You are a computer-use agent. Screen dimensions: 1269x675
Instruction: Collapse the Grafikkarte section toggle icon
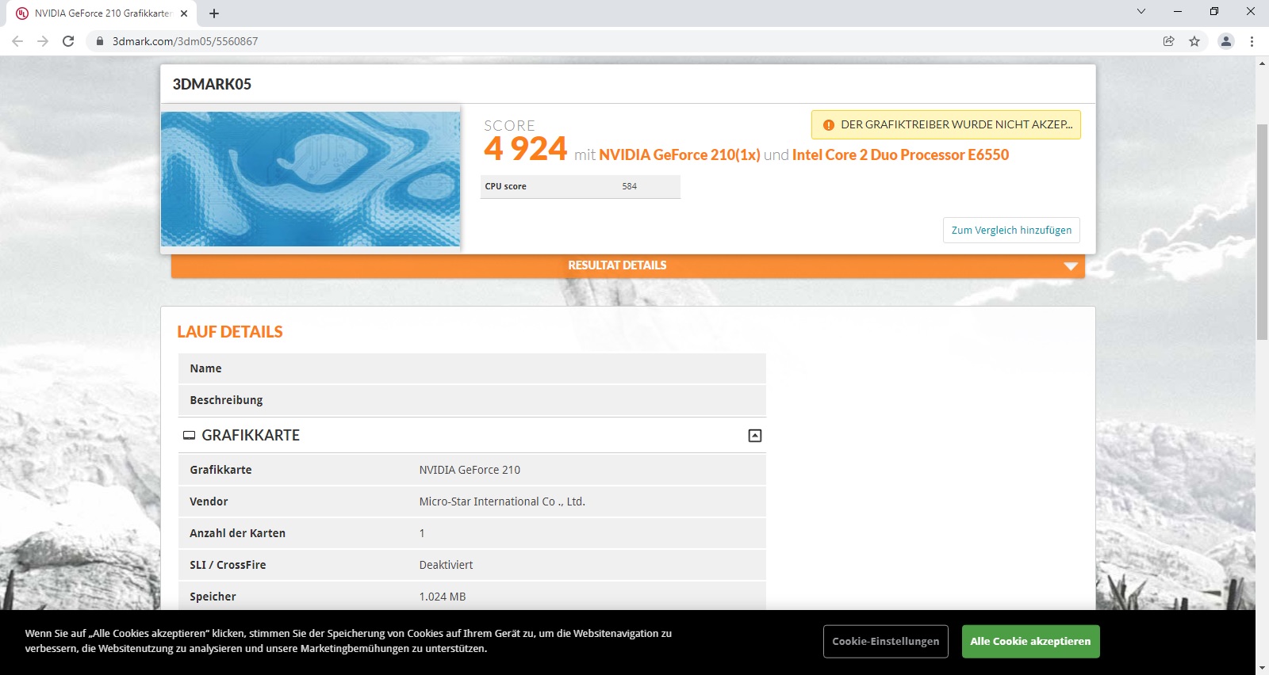755,436
